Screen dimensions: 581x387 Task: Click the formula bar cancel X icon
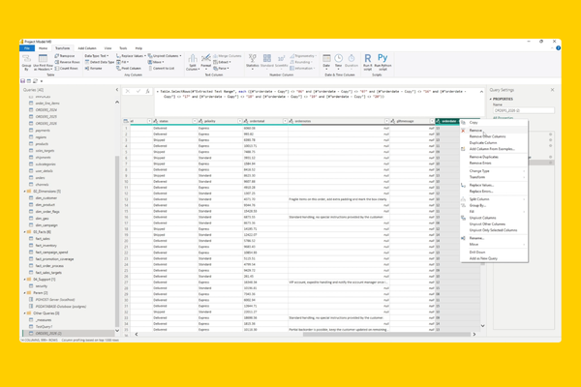(x=128, y=91)
